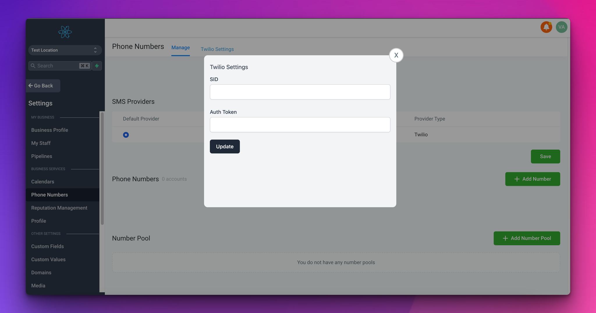
Task: Open the Test Location switcher dropdown
Action: click(65, 50)
